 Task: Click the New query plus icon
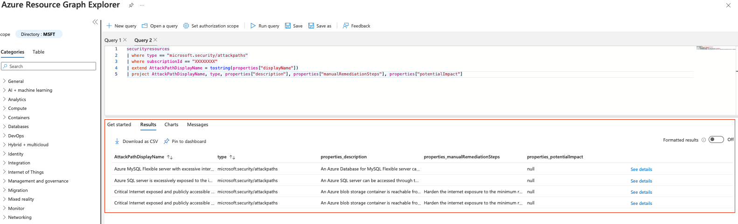pos(109,26)
